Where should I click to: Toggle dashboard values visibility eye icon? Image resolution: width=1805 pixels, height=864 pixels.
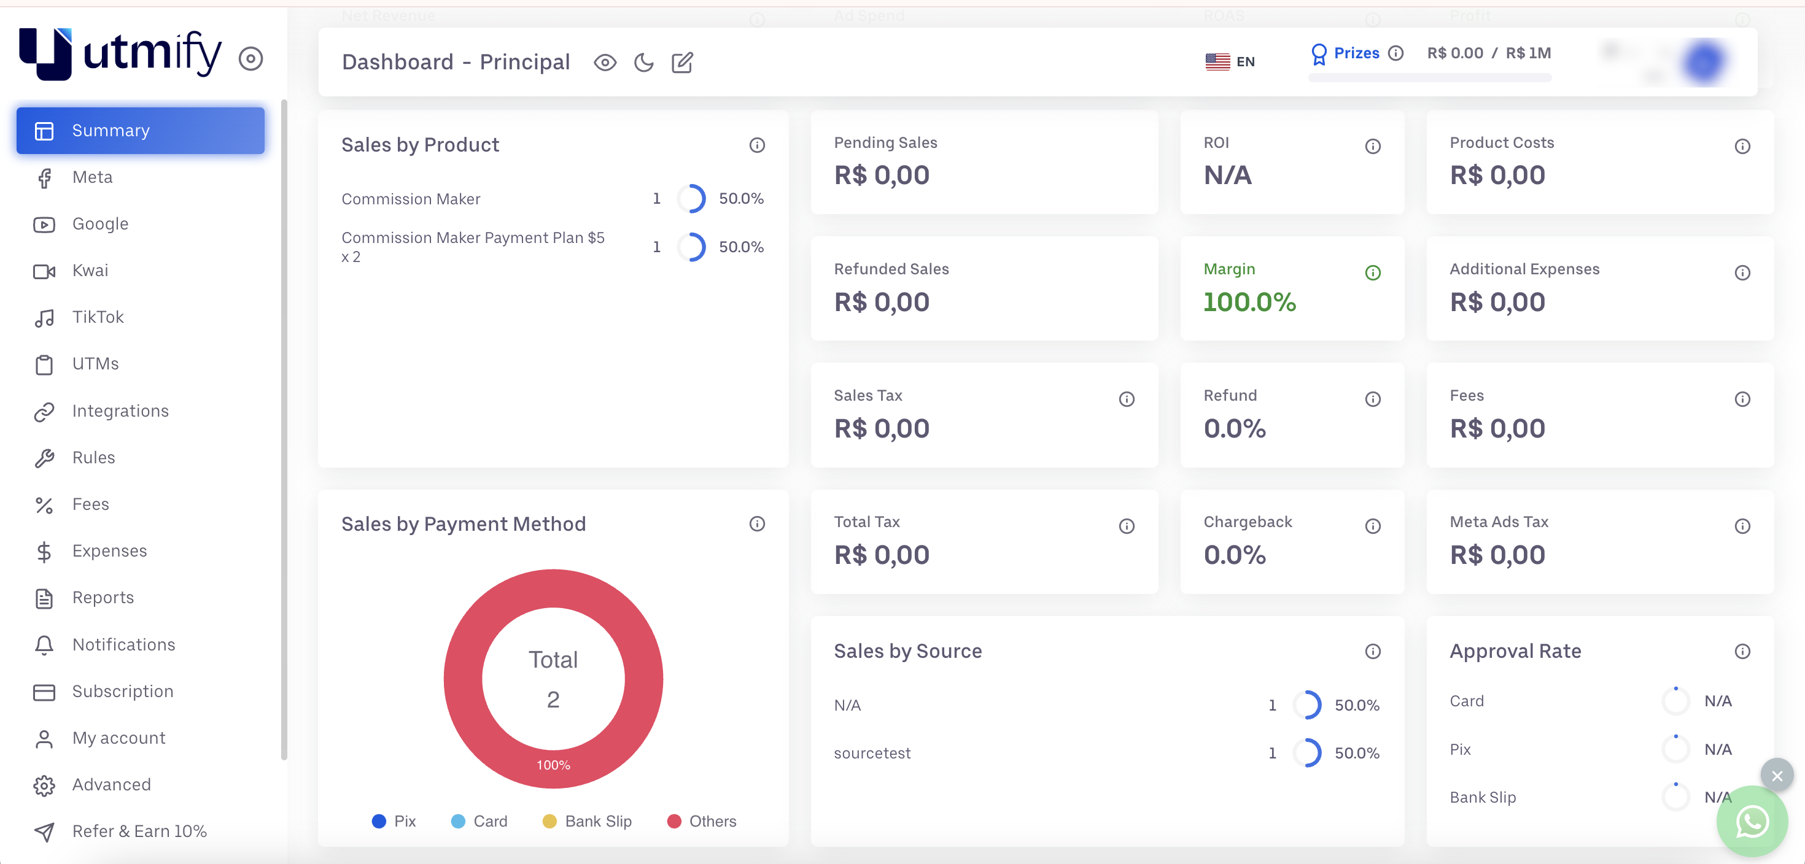(605, 63)
